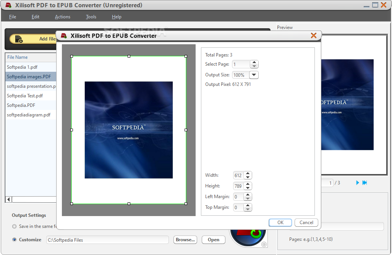The image size is (392, 255).
Task: Increase the Height value
Action: click(x=248, y=184)
